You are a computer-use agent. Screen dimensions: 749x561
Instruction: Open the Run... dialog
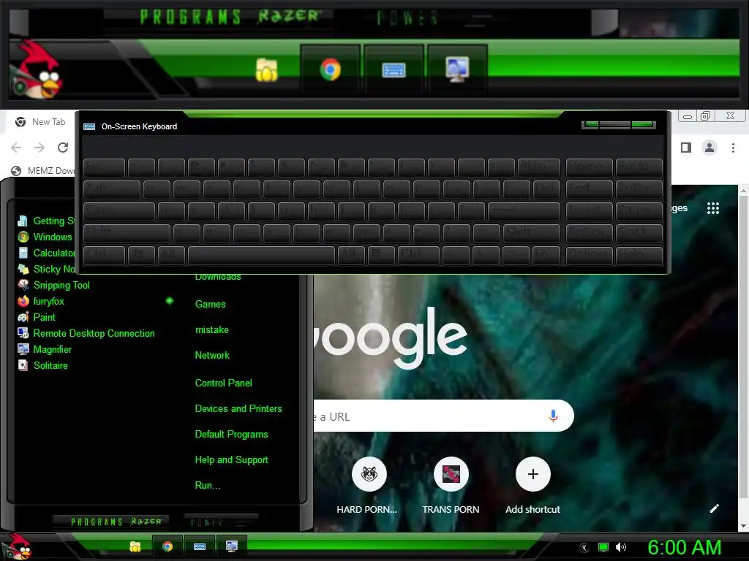click(x=207, y=486)
